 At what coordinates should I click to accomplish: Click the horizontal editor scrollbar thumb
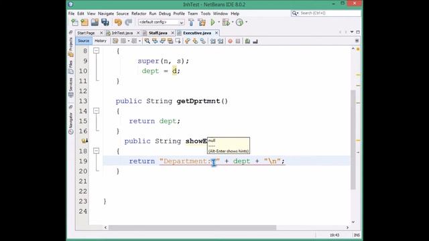click(192, 228)
